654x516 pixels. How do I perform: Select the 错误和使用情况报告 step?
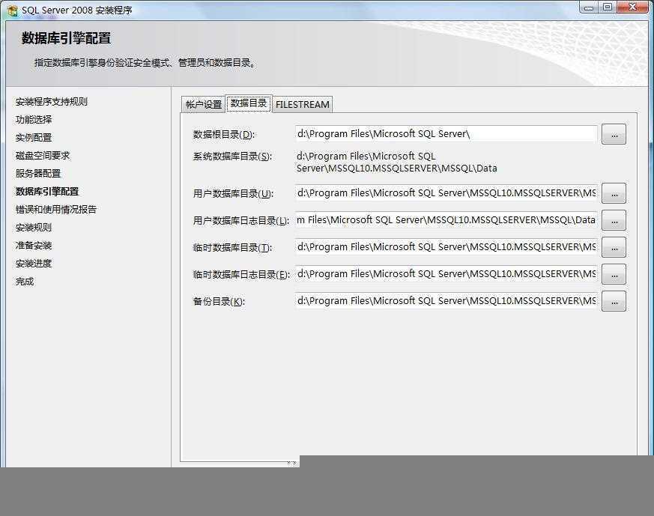coord(56,209)
